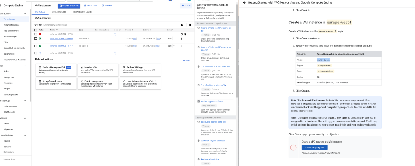415x166 pixels.
Task: Click the red progress circle indicator
Action: 293,147
